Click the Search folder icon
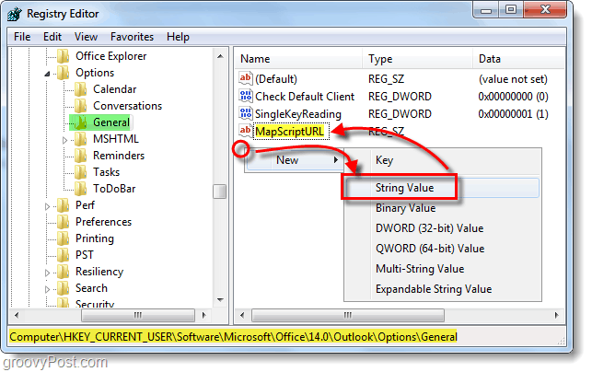The height and width of the screenshot is (372, 592). click(x=64, y=289)
